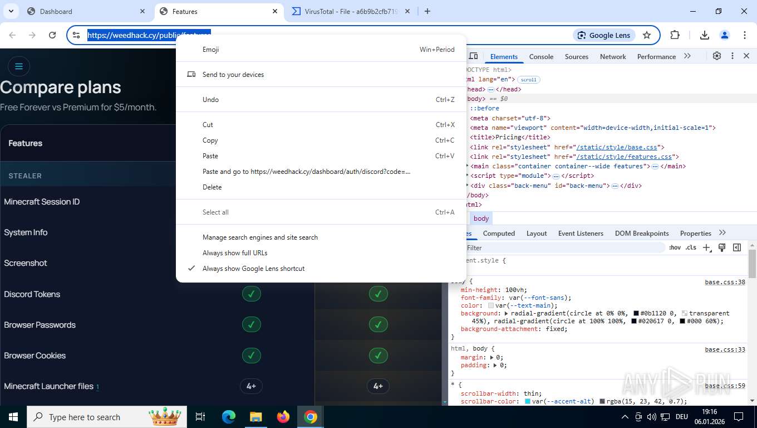Choose Paste and go to weedhack.cy
757x428 pixels.
pyautogui.click(x=321, y=171)
